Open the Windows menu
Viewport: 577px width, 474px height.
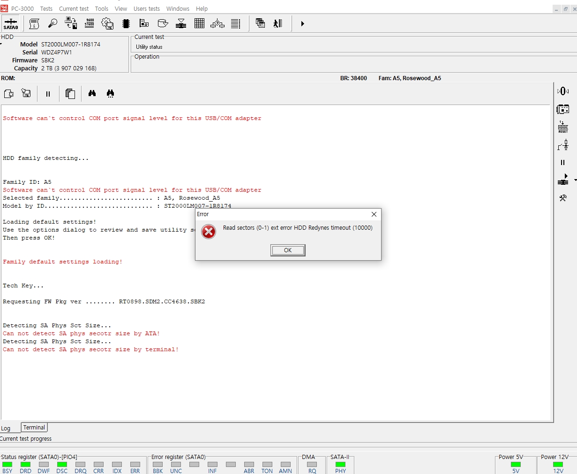pyautogui.click(x=178, y=8)
